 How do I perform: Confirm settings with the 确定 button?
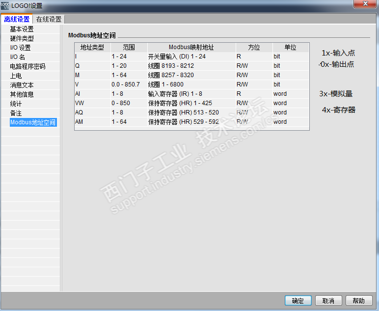tap(298, 301)
